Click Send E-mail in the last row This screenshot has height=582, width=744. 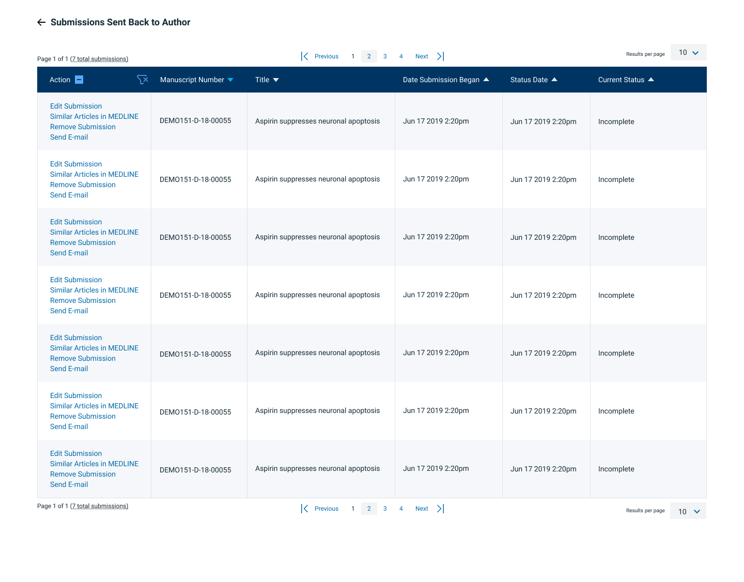[69, 484]
